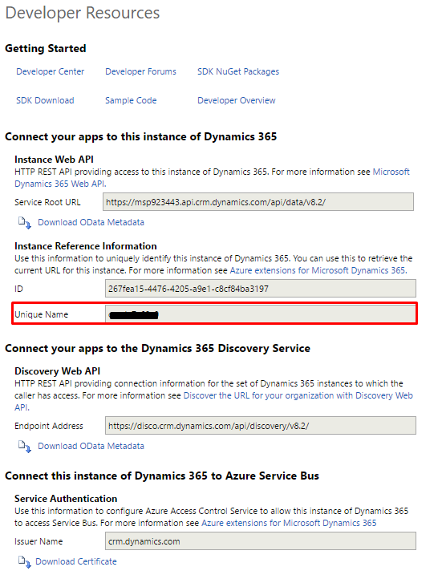Select the instance ID field
442x583 pixels.
click(x=261, y=289)
